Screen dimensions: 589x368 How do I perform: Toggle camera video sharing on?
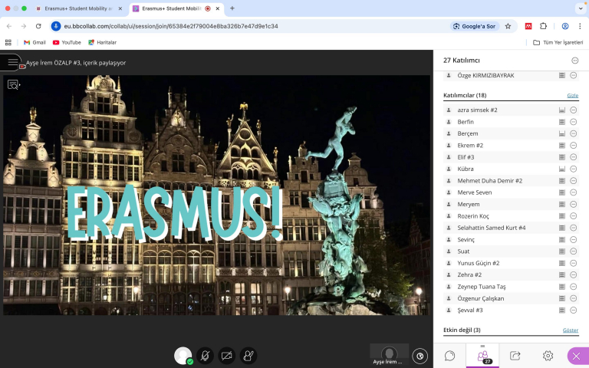226,356
